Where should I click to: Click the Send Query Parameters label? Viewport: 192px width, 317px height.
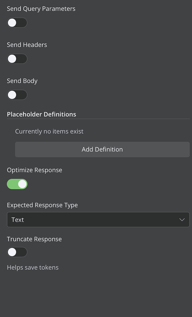[x=41, y=9]
